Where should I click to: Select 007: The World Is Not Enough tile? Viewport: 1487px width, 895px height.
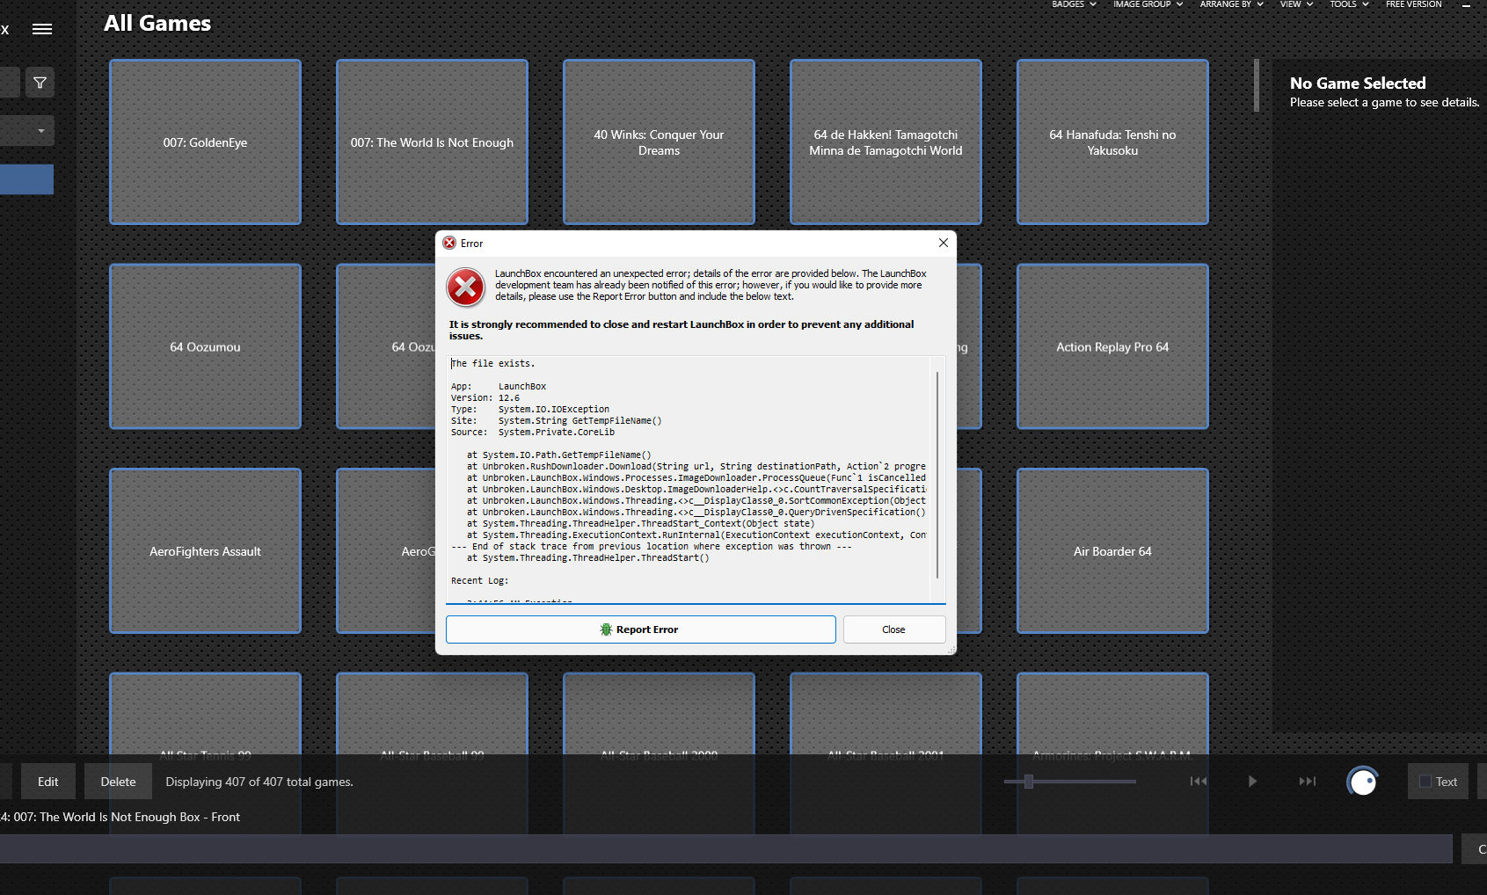(432, 142)
